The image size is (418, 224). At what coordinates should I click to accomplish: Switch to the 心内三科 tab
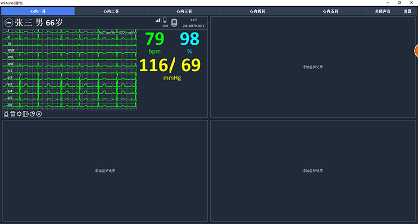[184, 11]
